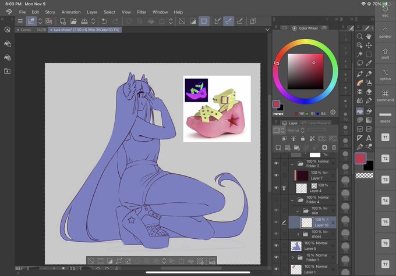Select the Gradient tool

point(369,120)
